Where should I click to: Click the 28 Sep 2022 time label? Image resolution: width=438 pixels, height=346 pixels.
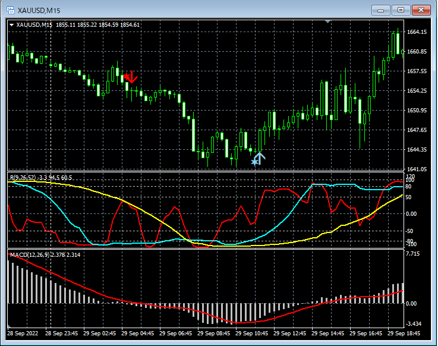pyautogui.click(x=23, y=334)
